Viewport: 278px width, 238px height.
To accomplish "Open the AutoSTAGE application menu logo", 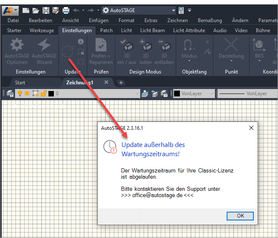I will point(10,10).
